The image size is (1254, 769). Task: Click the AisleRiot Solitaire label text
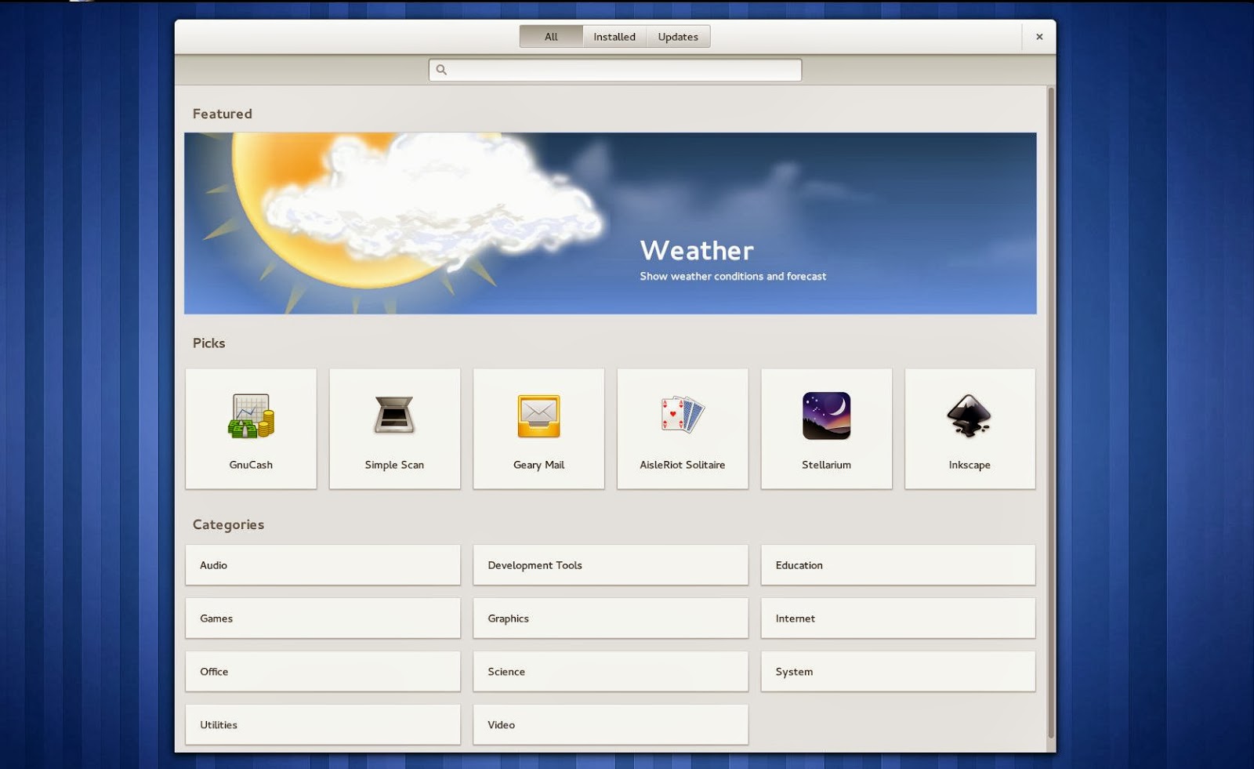pyautogui.click(x=682, y=465)
